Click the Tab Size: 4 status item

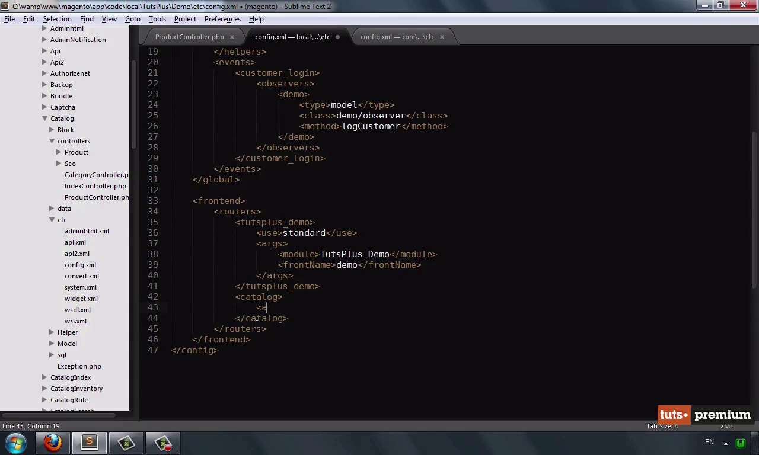click(x=662, y=426)
